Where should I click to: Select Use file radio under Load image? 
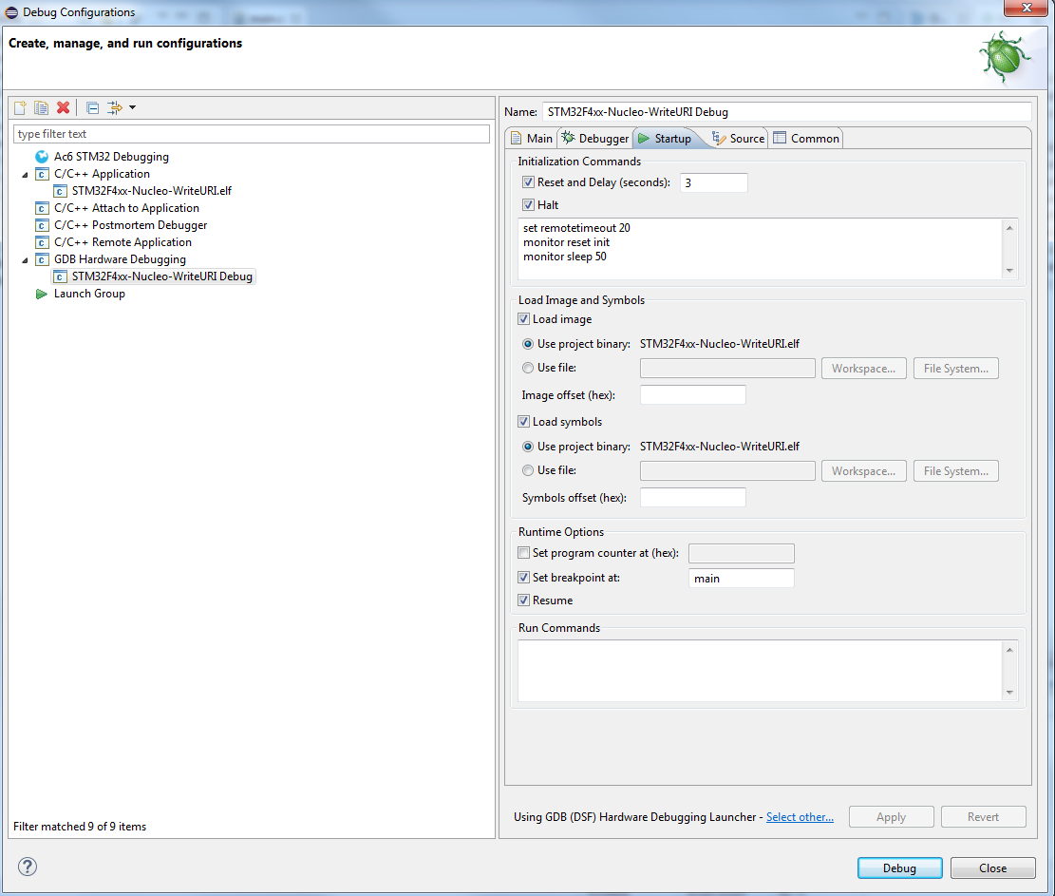coord(528,368)
